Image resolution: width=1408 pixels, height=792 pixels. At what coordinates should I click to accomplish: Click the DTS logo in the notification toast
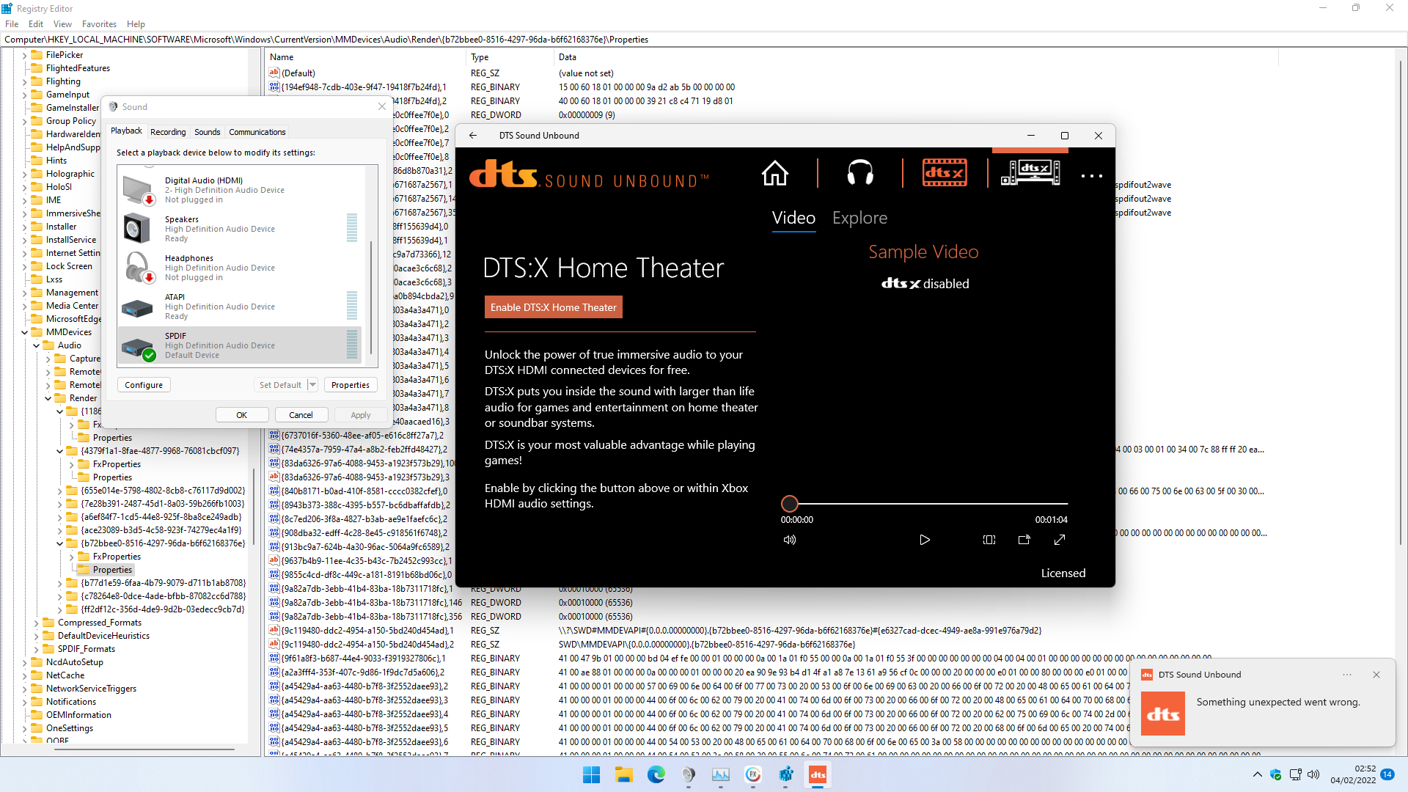[x=1163, y=714]
